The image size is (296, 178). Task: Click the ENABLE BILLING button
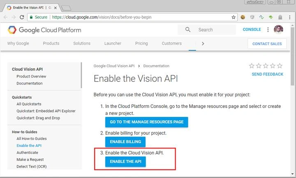point(125,141)
